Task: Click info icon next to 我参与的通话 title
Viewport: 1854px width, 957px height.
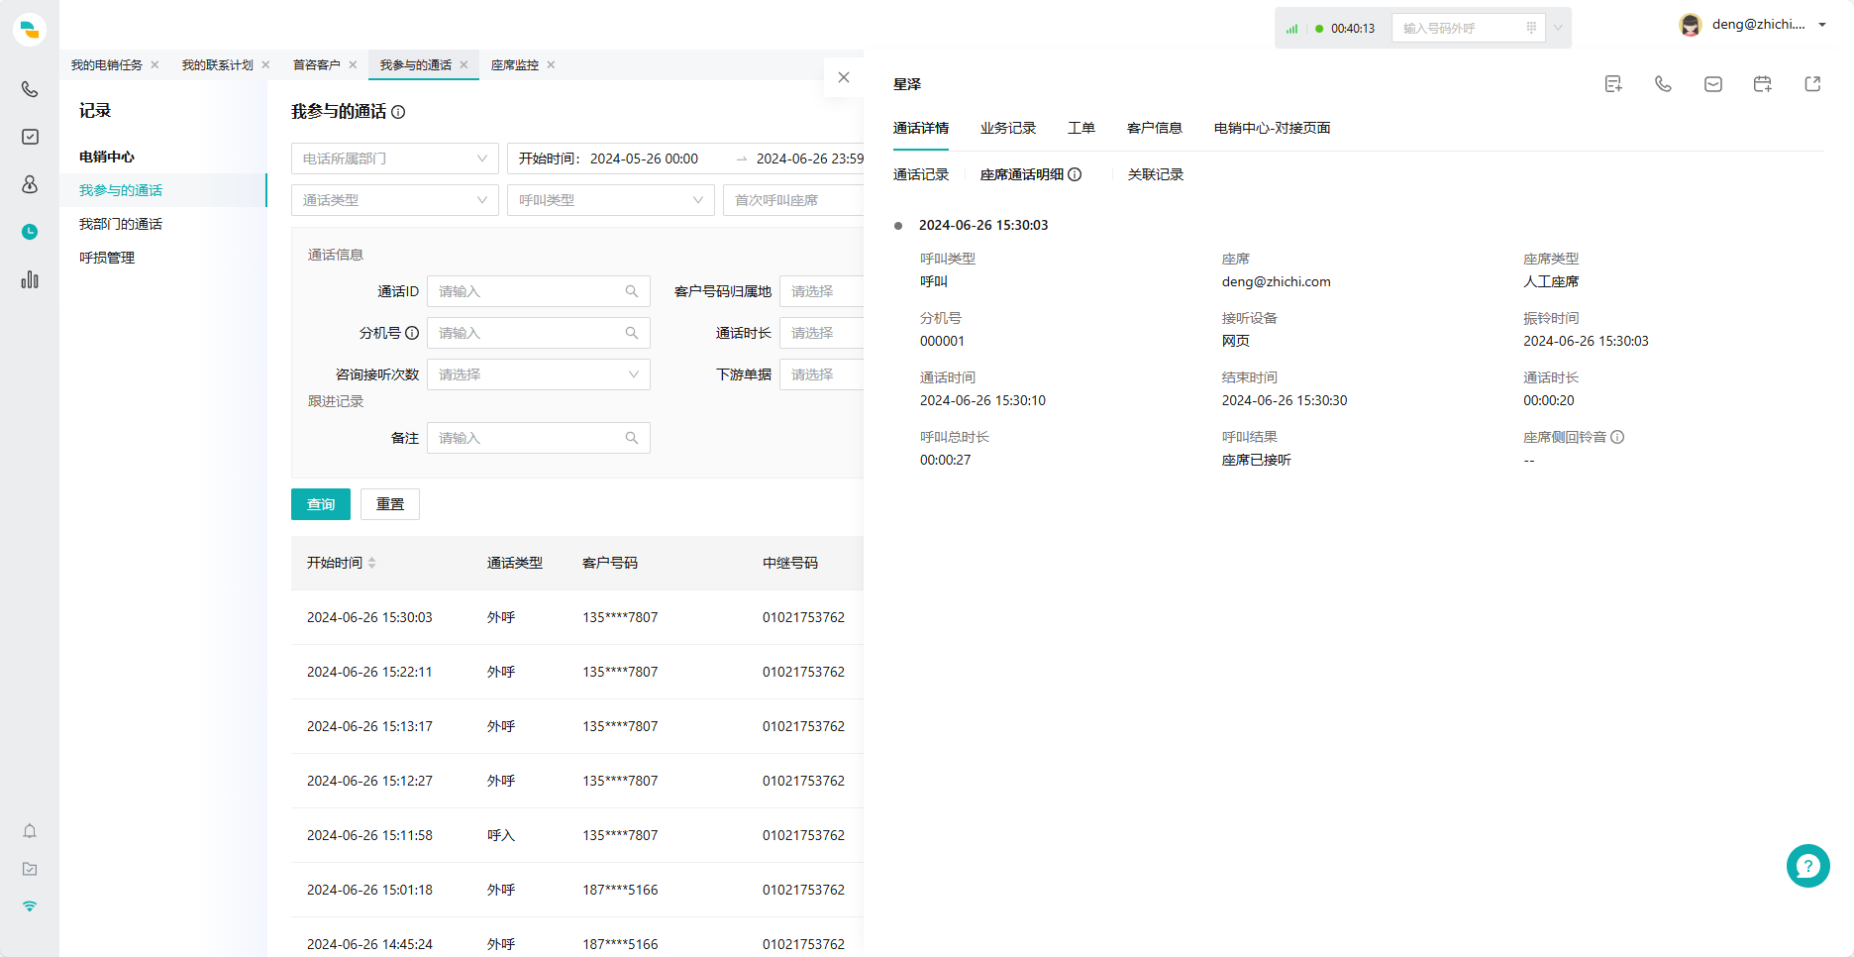Action: pyautogui.click(x=398, y=112)
